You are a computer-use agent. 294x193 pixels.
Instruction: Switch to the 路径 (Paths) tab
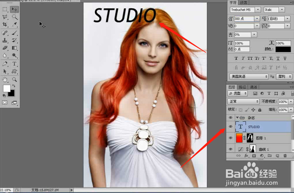pyautogui.click(x=242, y=87)
